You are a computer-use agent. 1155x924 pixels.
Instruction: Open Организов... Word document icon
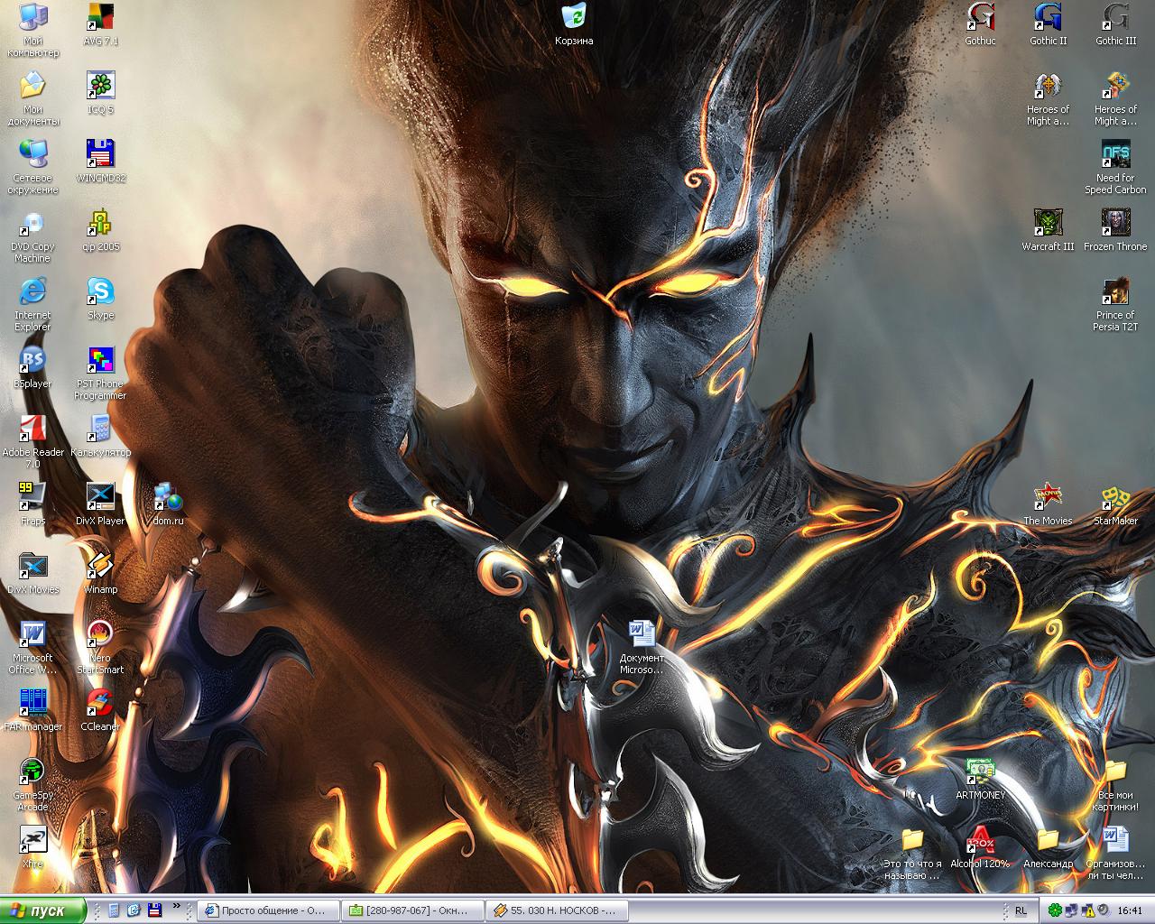1115,852
